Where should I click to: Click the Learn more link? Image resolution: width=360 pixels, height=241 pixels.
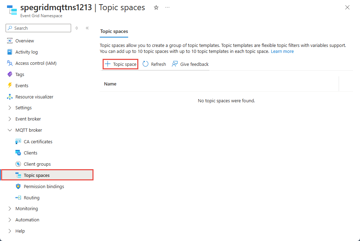282,51
